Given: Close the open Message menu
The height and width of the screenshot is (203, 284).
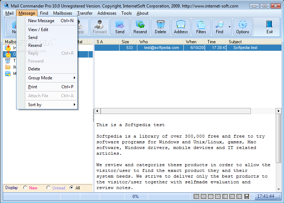Looking at the screenshot, I should tap(27, 13).
